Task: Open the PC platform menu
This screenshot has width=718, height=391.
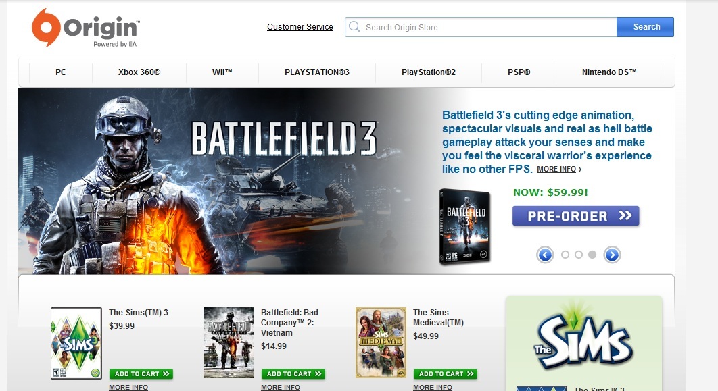Action: [61, 72]
